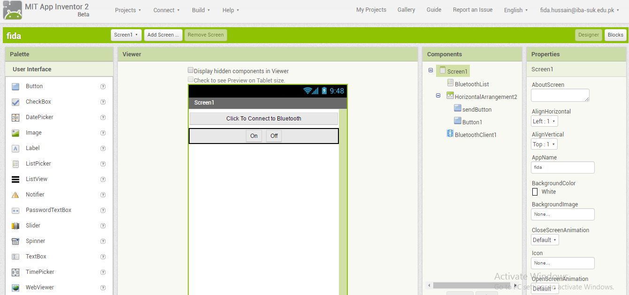This screenshot has height=295, width=629.
Task: Open the Gallery link
Action: point(406,9)
